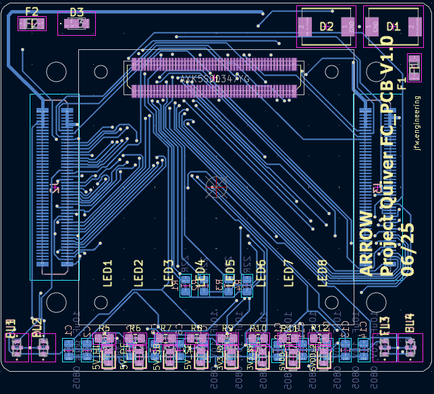Click the GND pad of D1
Viewport: 434px width, 394px height.
(372, 27)
